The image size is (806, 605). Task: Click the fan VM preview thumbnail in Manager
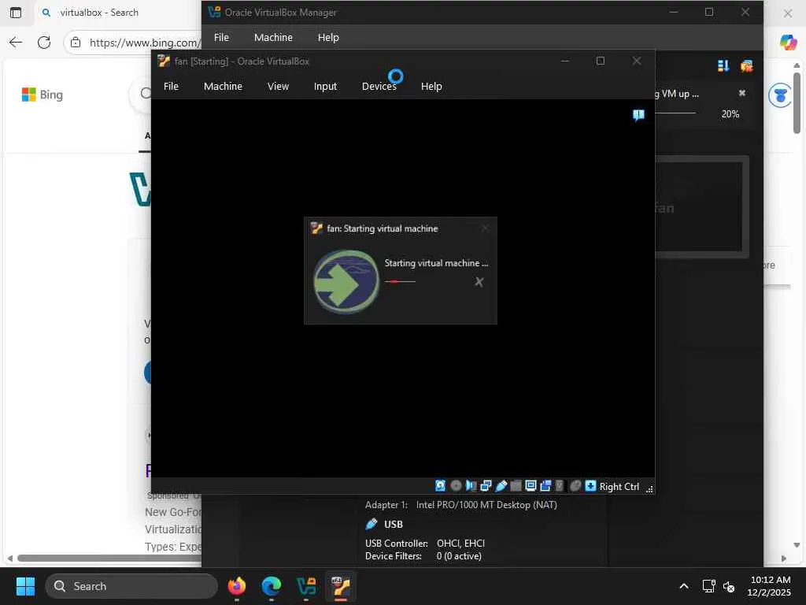point(701,207)
